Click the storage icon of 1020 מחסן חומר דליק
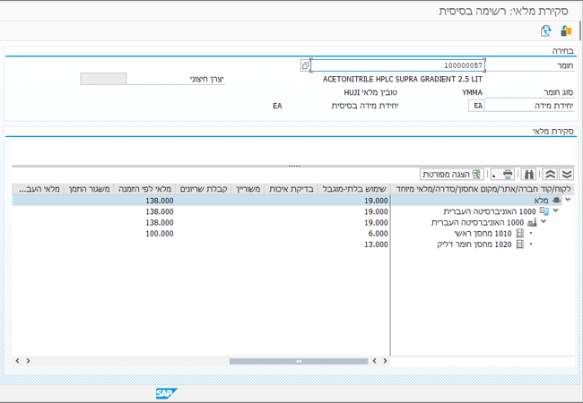583x403 pixels. point(520,244)
